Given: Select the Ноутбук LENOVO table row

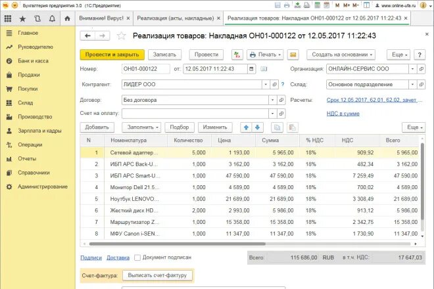Looking at the screenshot, I should point(251,199).
